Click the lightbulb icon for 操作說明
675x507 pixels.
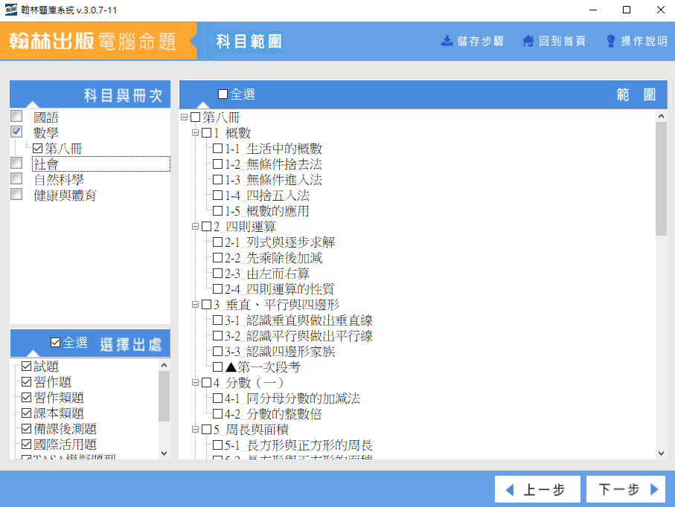point(611,41)
